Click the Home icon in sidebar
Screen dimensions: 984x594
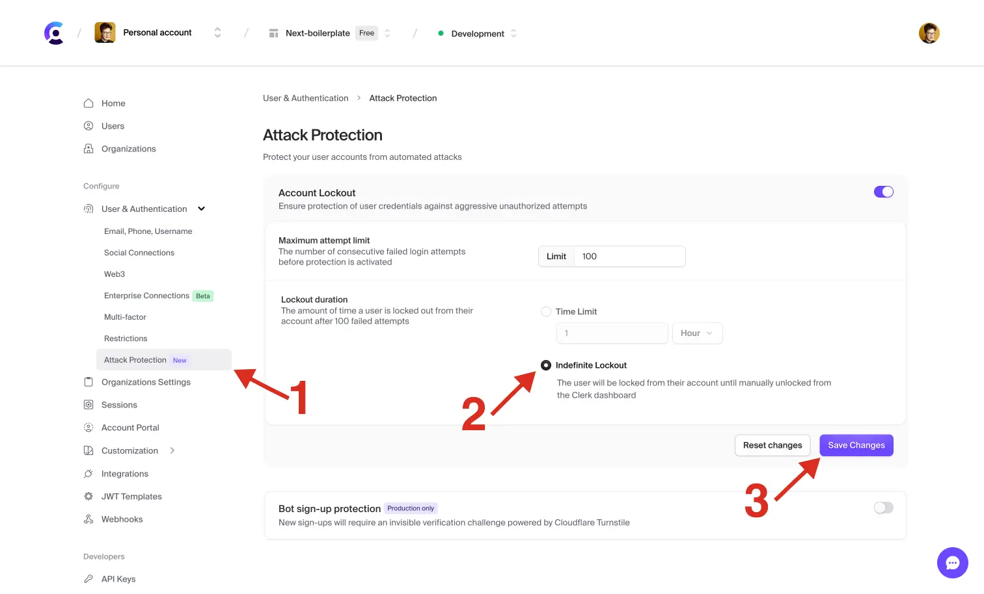(x=89, y=103)
